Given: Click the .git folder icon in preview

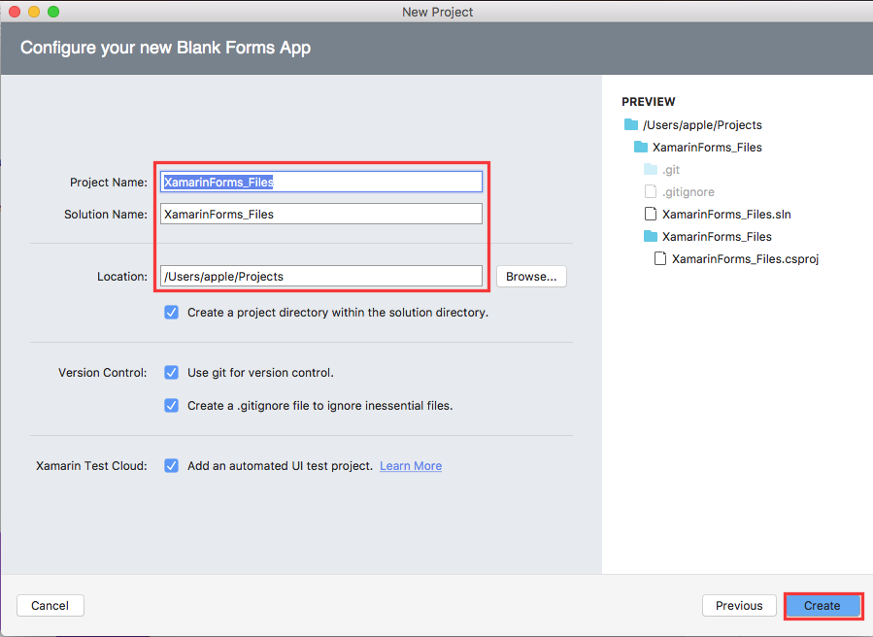Looking at the screenshot, I should pos(651,170).
